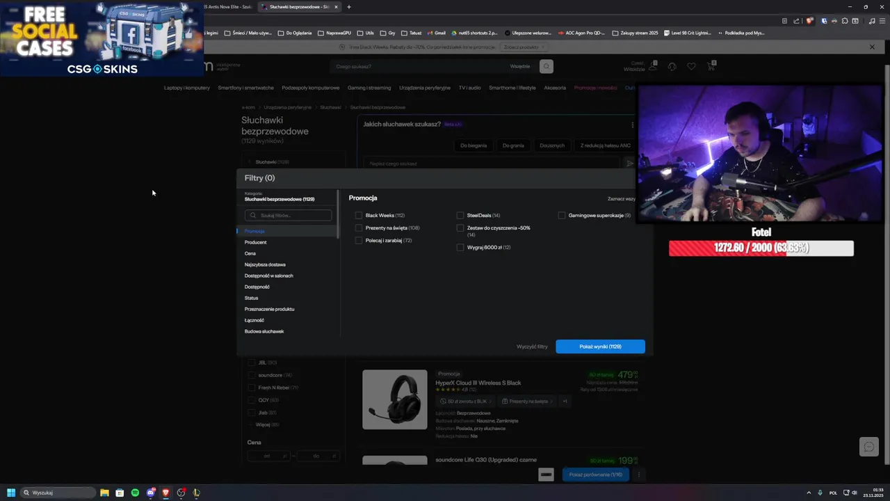890x501 pixels.
Task: Open HyperX Cloud III Wireless S Black link
Action: 478,383
